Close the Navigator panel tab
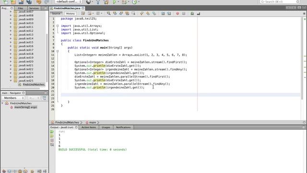The height and width of the screenshot is (173, 307). tap(24, 93)
